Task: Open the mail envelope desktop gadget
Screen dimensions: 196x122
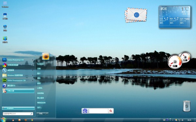Action: point(136,15)
